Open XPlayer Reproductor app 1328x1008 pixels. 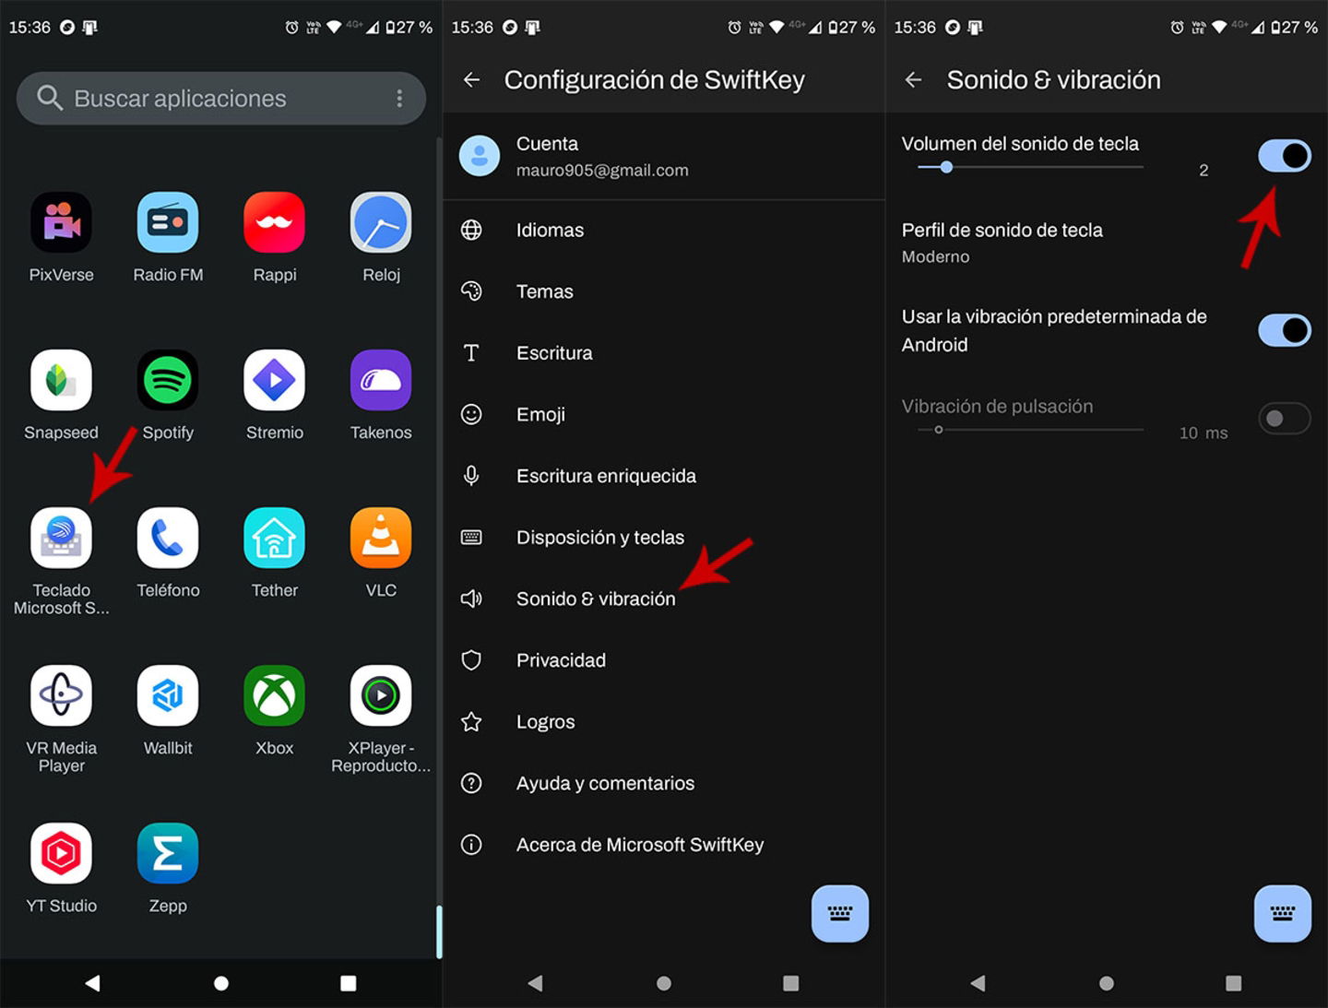pos(381,695)
